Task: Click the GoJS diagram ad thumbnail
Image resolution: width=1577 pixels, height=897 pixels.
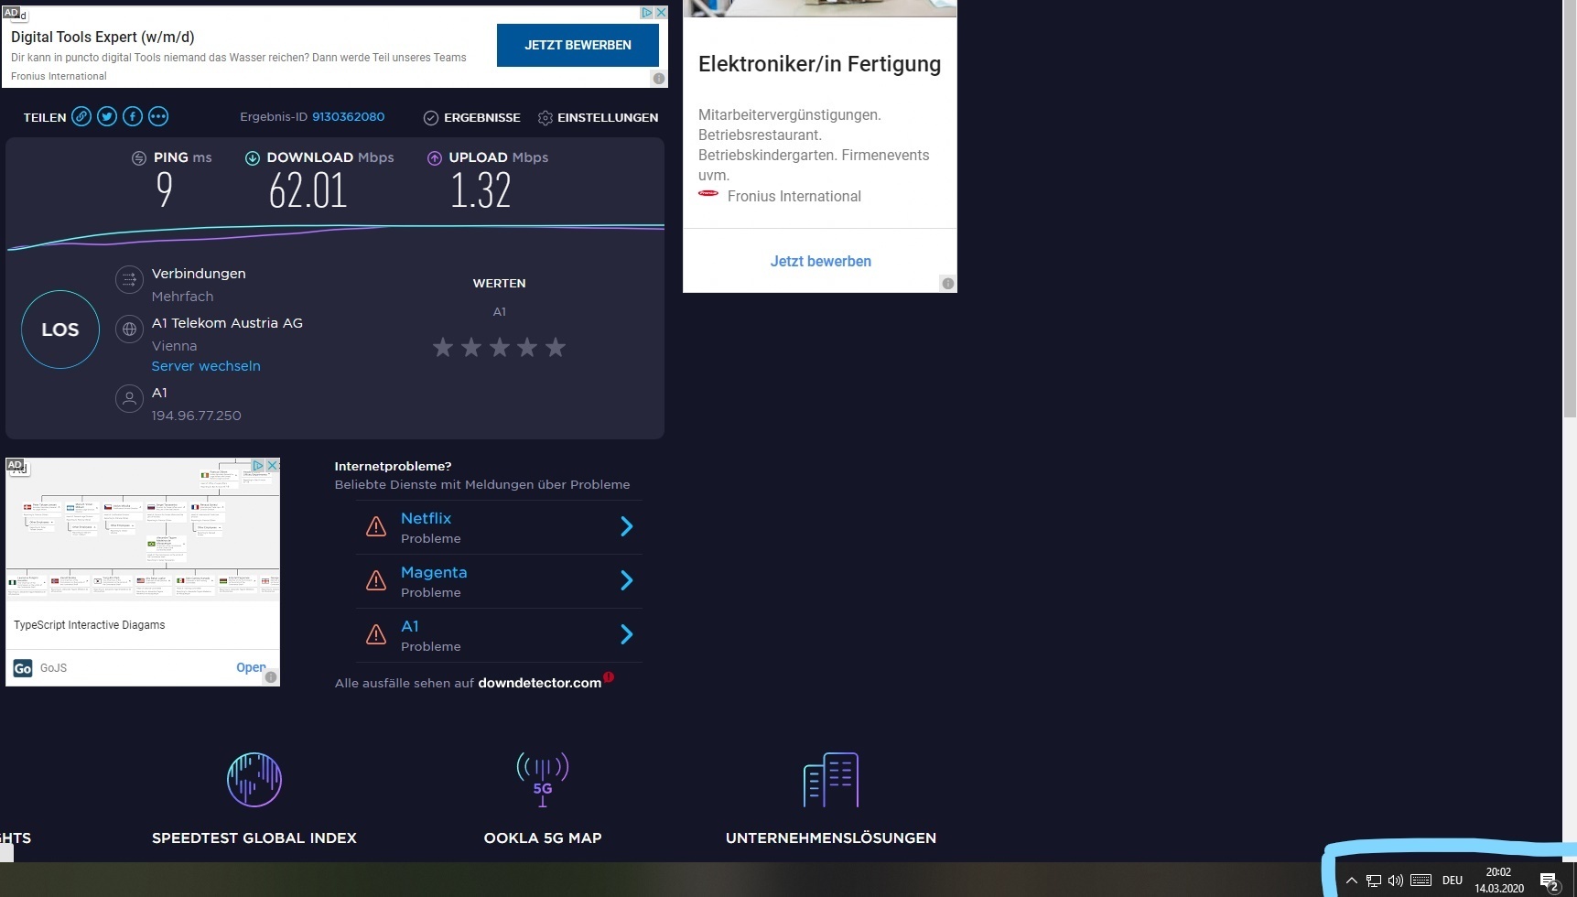Action: pyautogui.click(x=143, y=531)
